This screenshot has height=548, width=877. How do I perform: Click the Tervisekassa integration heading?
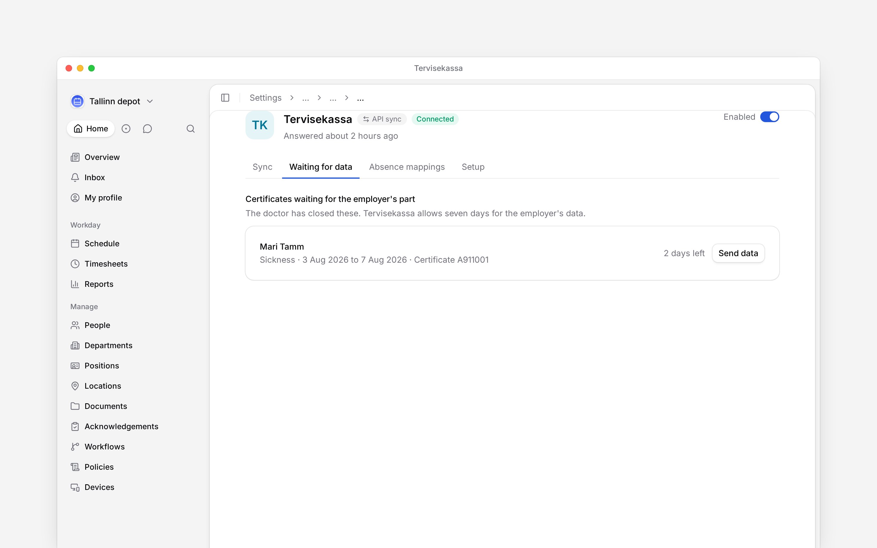tap(318, 119)
